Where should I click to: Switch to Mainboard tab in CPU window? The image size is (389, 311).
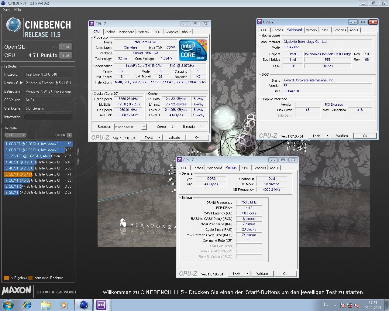[126, 32]
